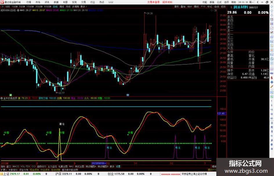Image resolution: width=274 pixels, height=176 pixels.
Task: Open the 行情 menu
Action: (29, 2)
